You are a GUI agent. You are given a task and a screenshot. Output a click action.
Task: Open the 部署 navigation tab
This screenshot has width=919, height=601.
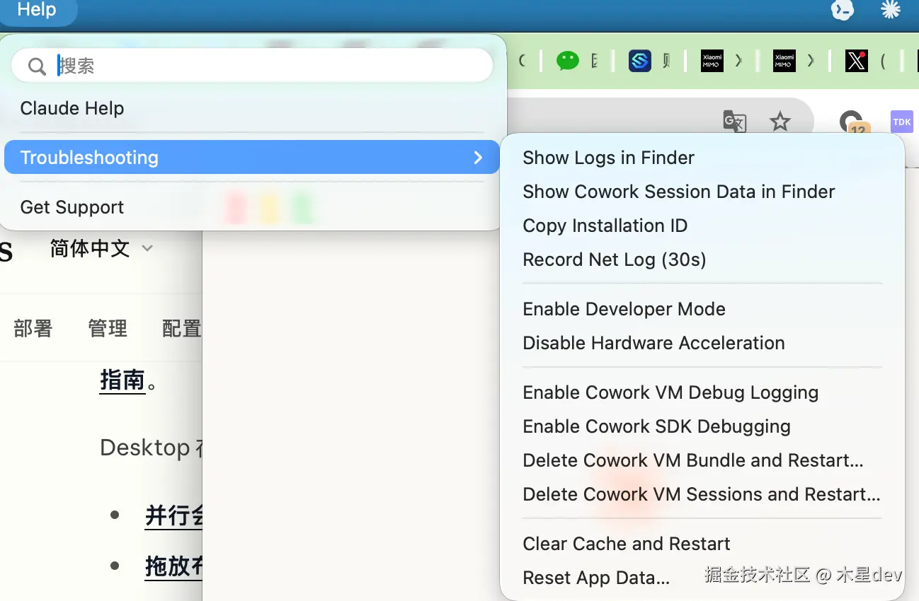tap(33, 329)
